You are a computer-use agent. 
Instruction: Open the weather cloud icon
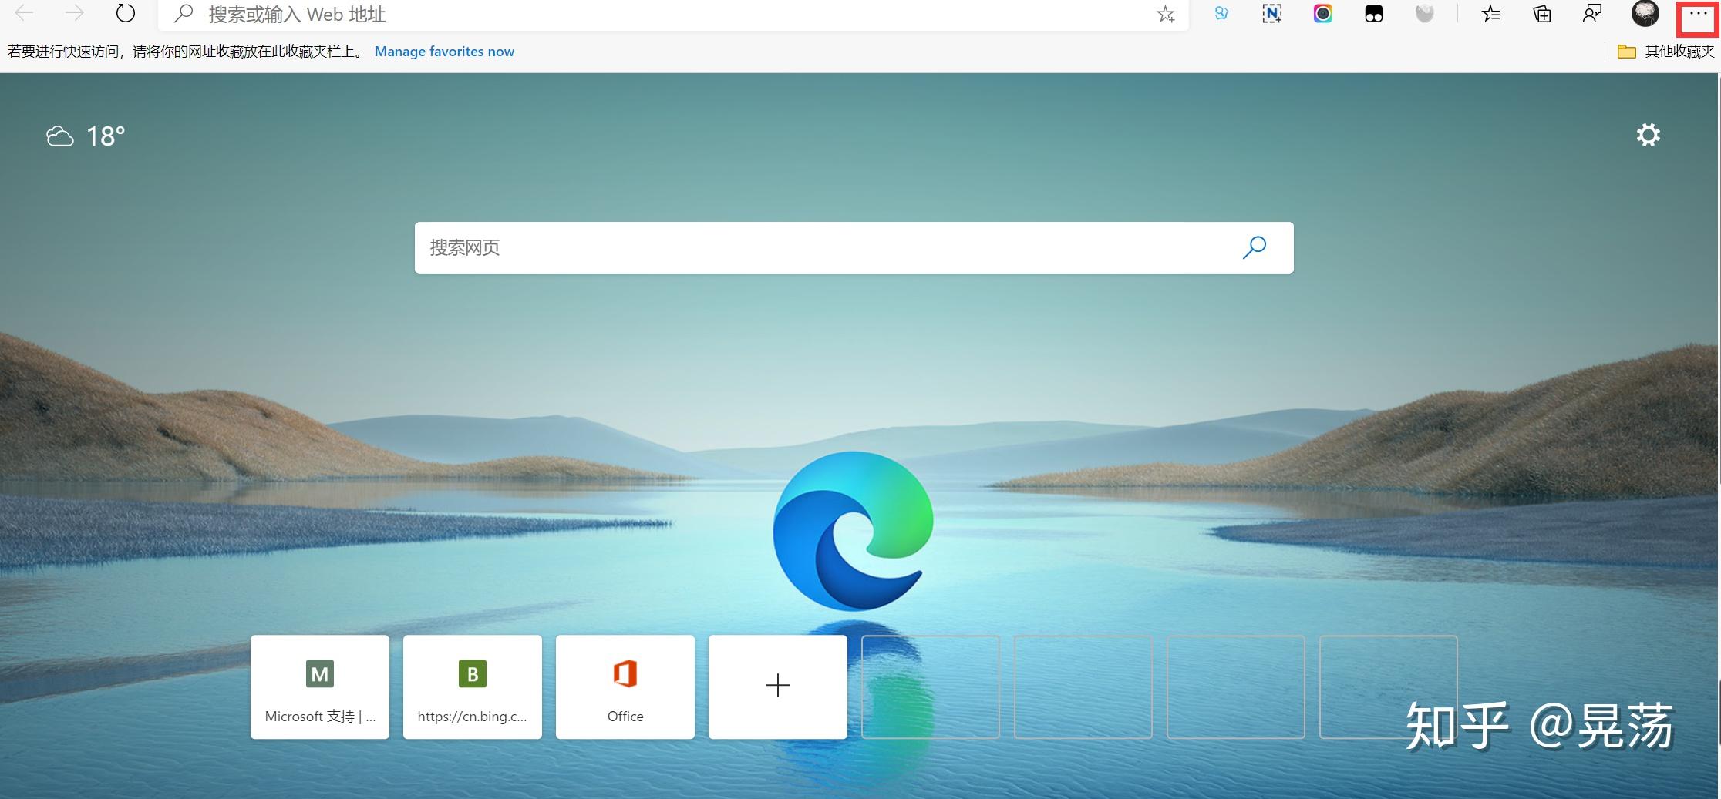click(x=59, y=137)
